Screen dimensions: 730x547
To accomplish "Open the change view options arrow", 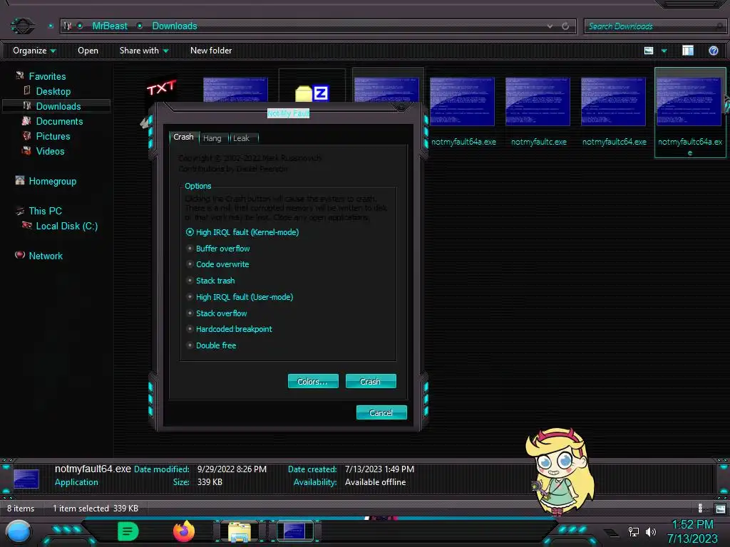I will (x=664, y=51).
